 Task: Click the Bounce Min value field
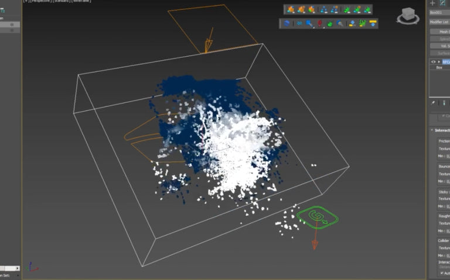(x=448, y=181)
